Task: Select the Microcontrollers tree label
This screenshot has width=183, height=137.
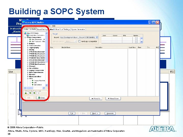Action: pyautogui.click(x=35, y=77)
